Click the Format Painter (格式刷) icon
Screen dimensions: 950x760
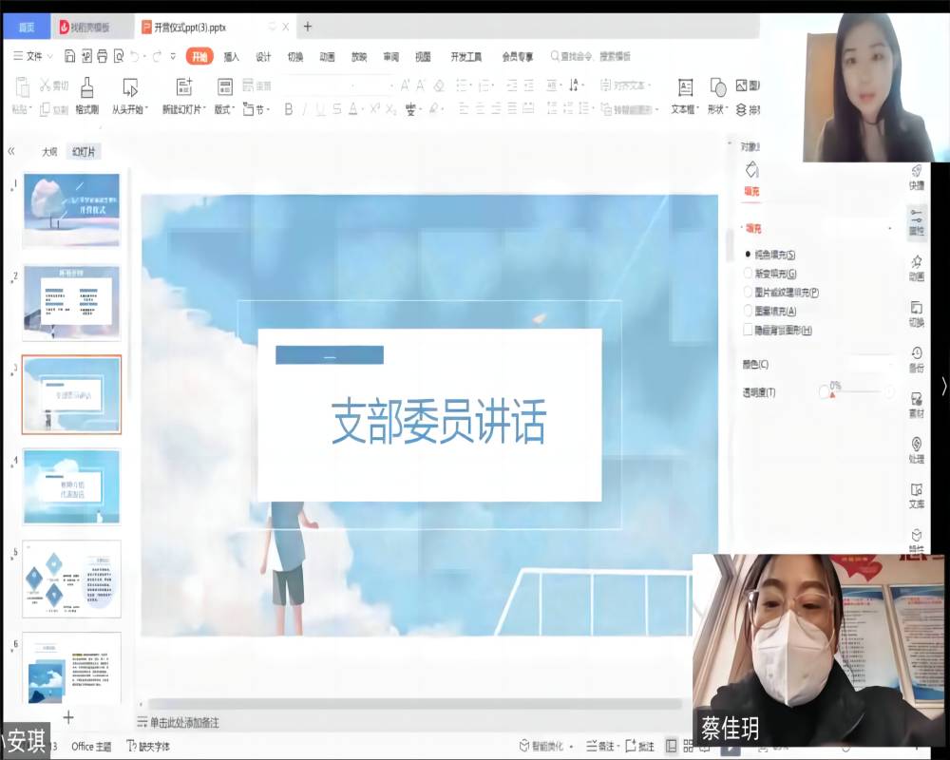click(x=86, y=88)
